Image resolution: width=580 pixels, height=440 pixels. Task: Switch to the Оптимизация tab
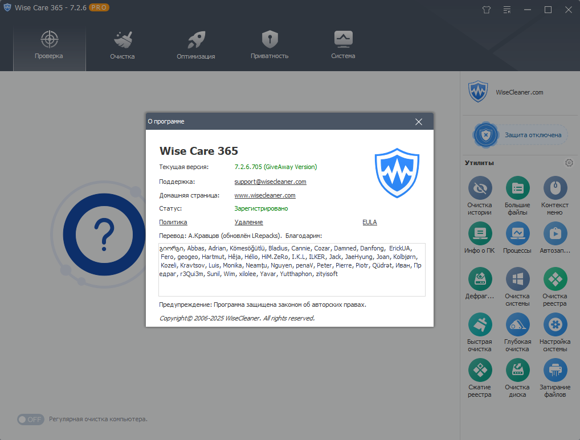click(x=195, y=46)
